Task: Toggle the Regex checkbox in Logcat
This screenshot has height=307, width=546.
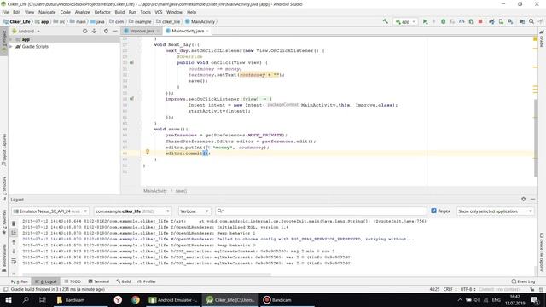Action: (x=433, y=211)
